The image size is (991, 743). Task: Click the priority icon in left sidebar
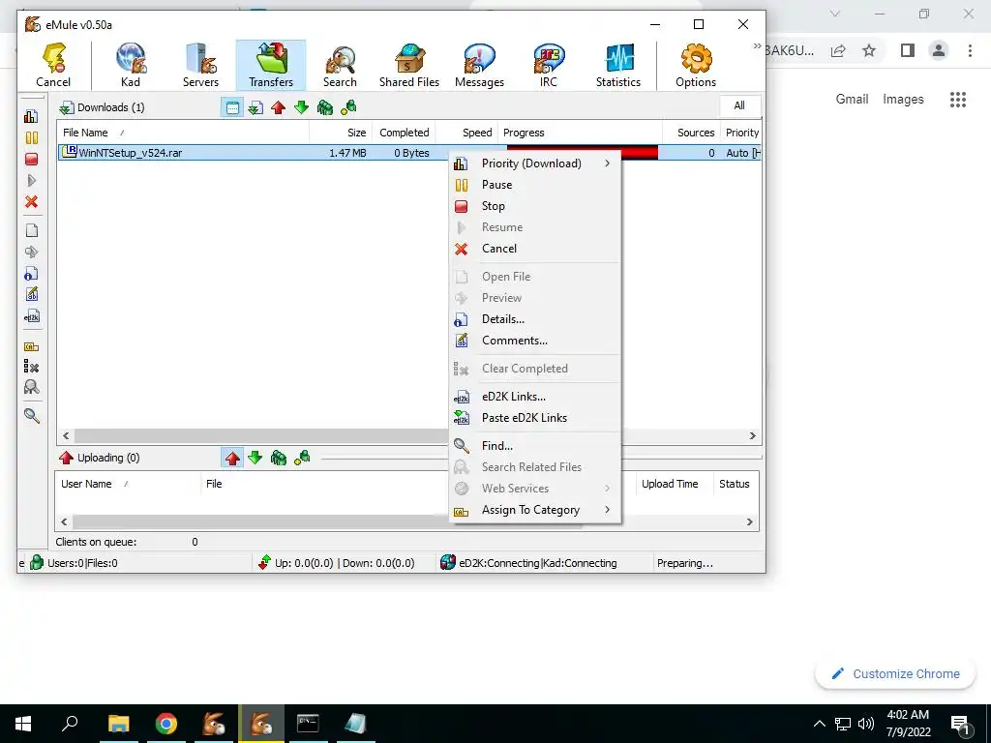pos(31,116)
